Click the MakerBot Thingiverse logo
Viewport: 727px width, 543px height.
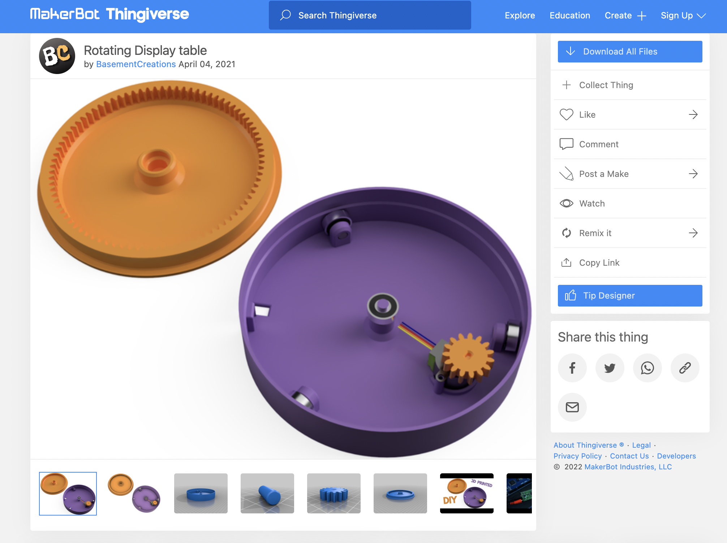(x=109, y=14)
